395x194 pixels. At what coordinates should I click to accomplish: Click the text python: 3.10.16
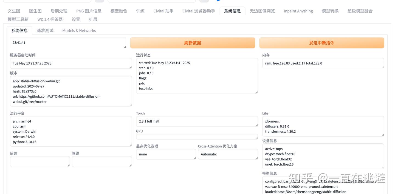click(x=25, y=142)
